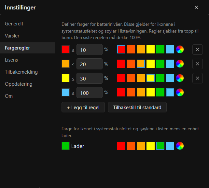Delete the 20% color rule
Screen dimensions: 209x188
click(198, 64)
